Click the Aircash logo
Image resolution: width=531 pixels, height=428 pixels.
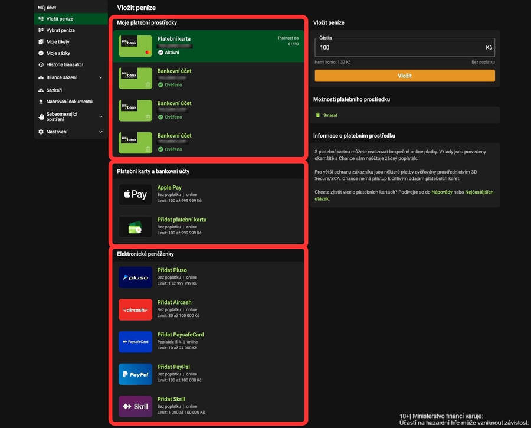click(x=136, y=309)
